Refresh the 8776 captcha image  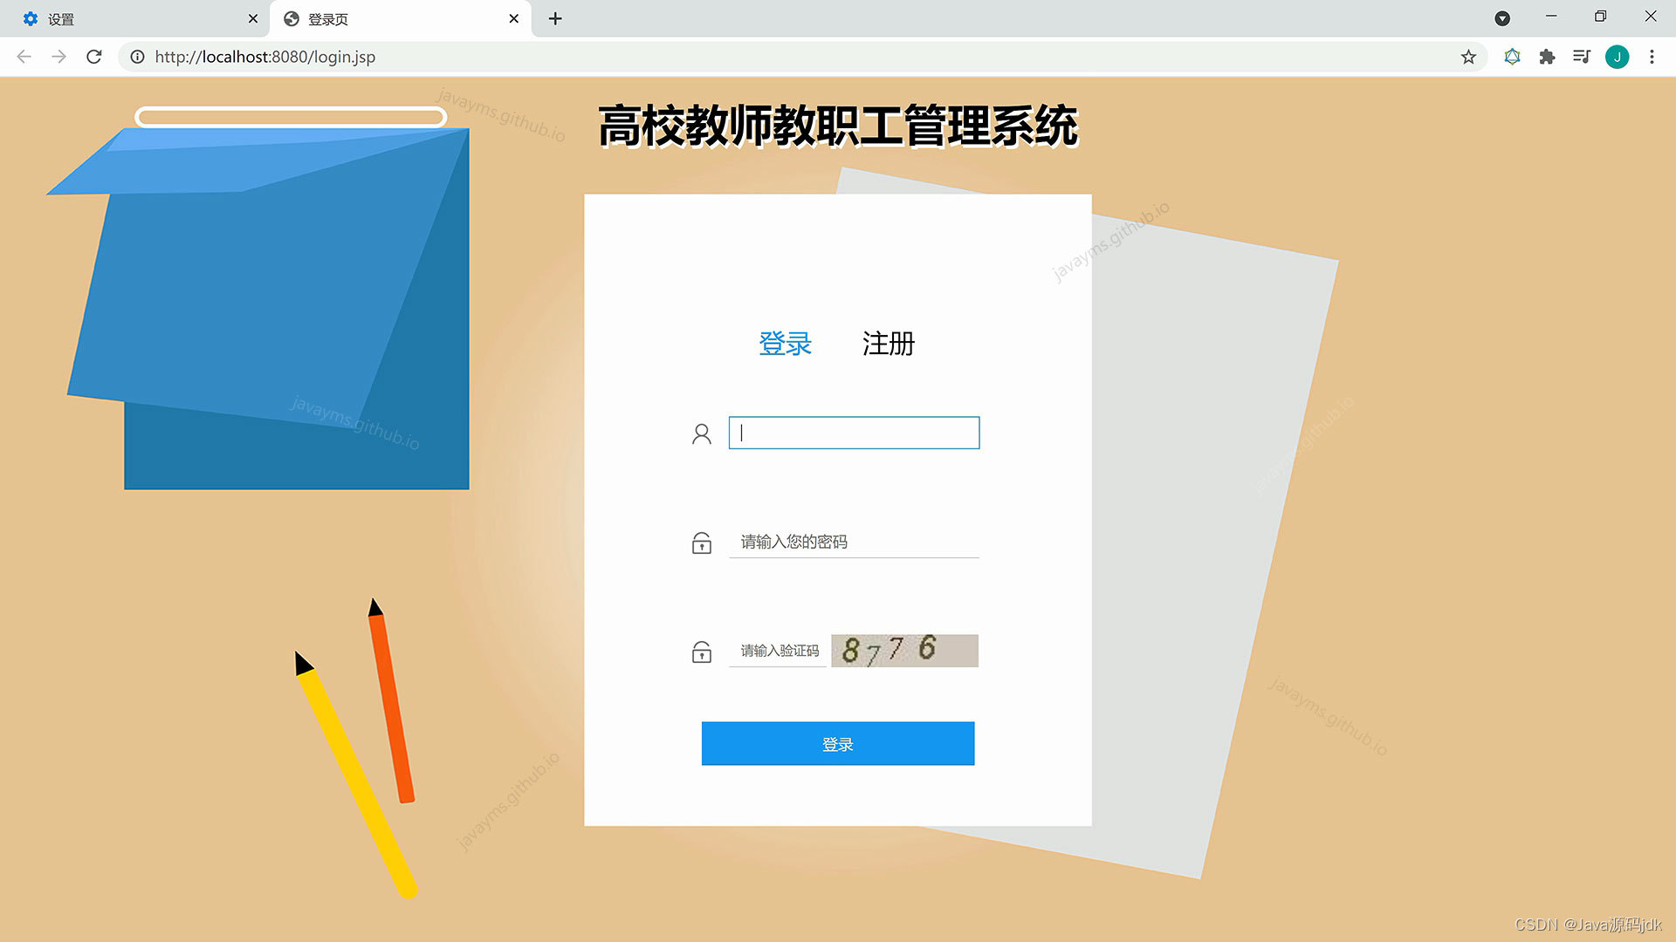tap(904, 651)
